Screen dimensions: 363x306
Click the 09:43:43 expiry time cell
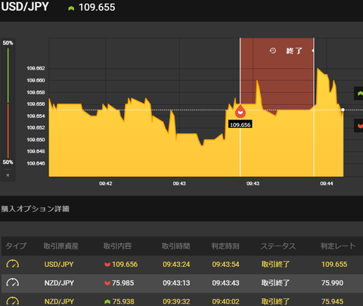[x=225, y=283]
